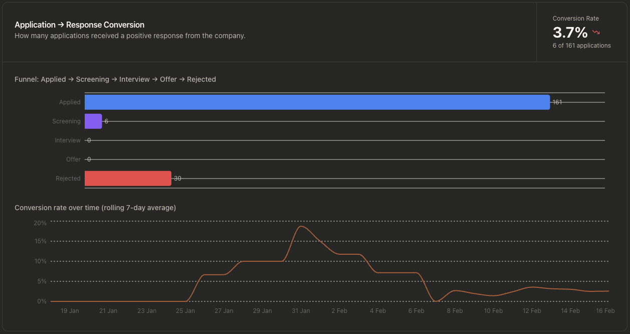Click the rolling 7-day average chart heading
630x334 pixels.
[95, 208]
